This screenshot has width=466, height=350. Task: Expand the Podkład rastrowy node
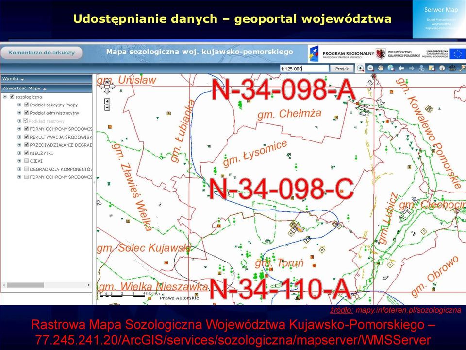[19, 121]
